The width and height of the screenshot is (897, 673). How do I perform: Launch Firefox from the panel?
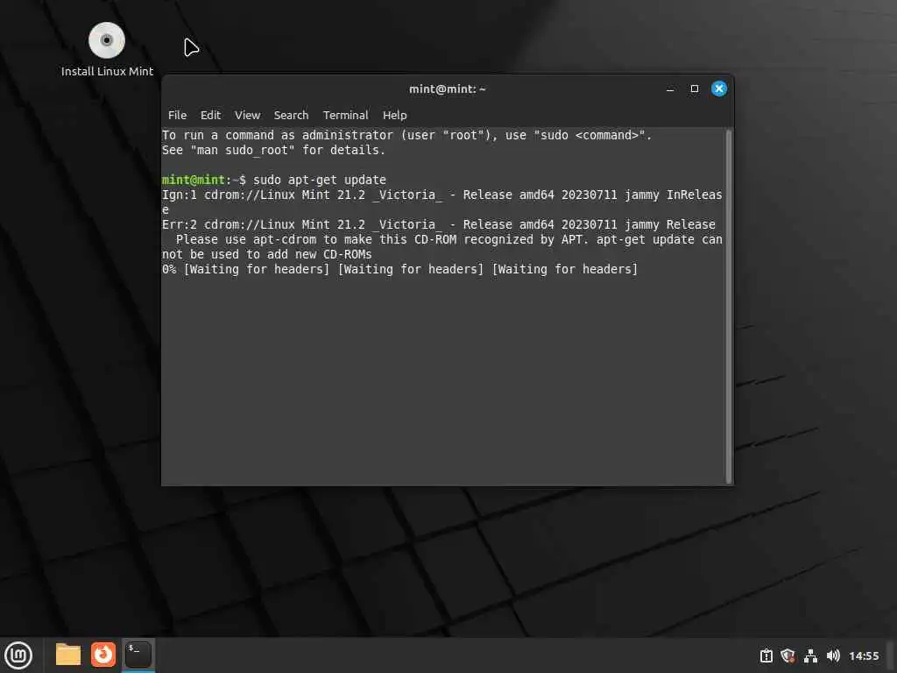coord(103,655)
